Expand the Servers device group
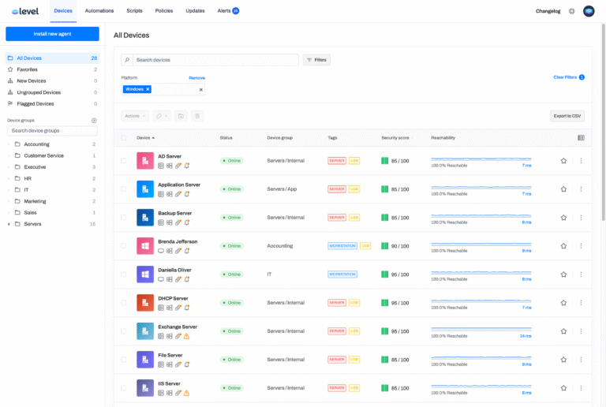This screenshot has width=606, height=407. click(x=9, y=224)
